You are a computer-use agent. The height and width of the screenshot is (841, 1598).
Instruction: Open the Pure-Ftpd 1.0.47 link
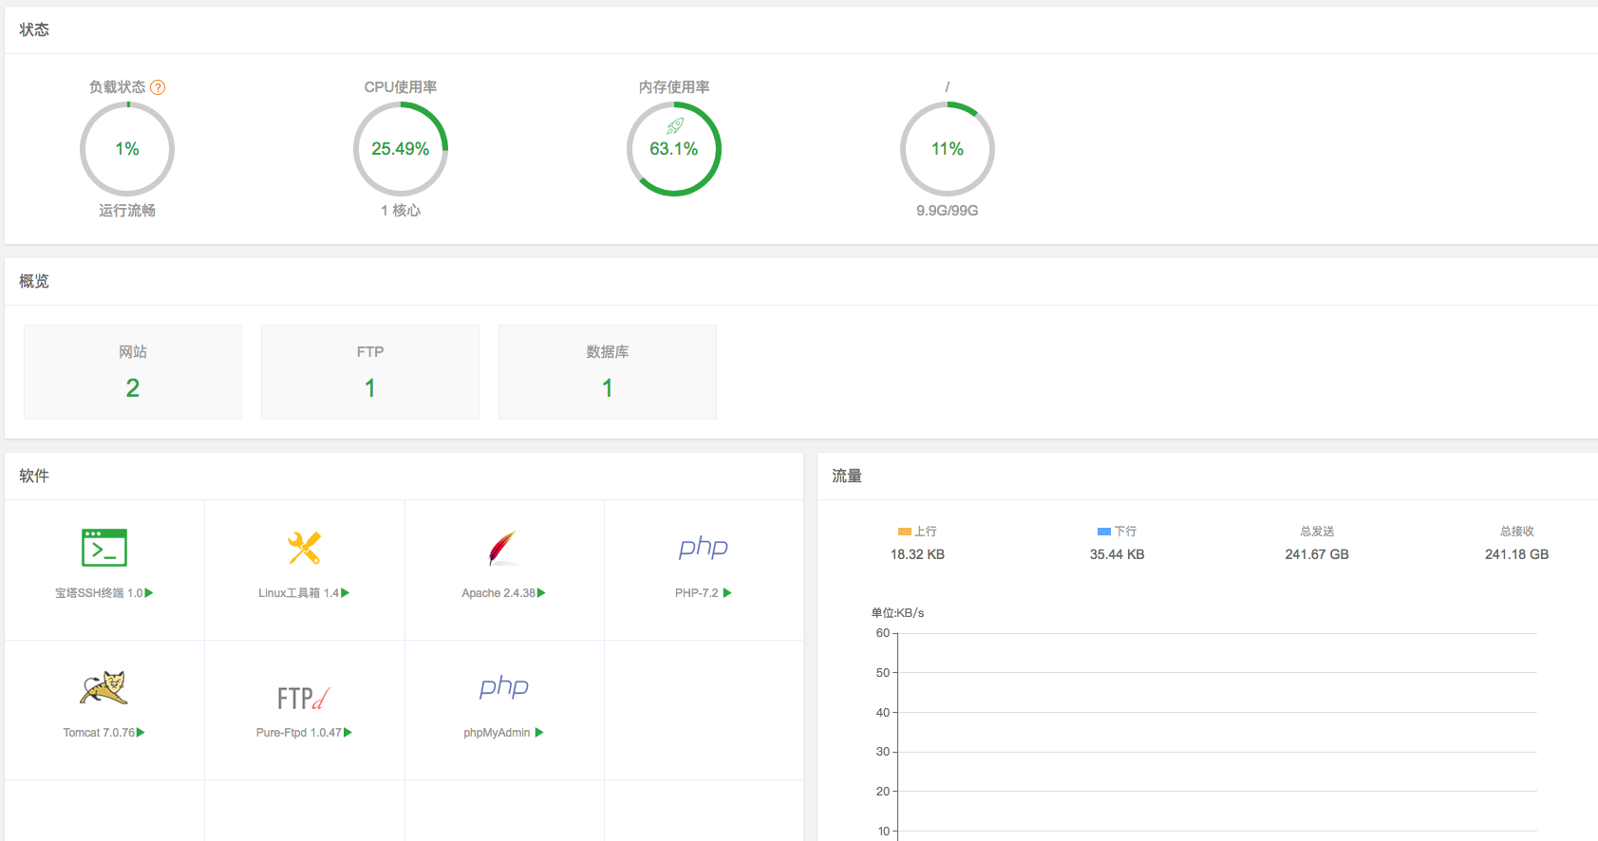[x=298, y=733]
